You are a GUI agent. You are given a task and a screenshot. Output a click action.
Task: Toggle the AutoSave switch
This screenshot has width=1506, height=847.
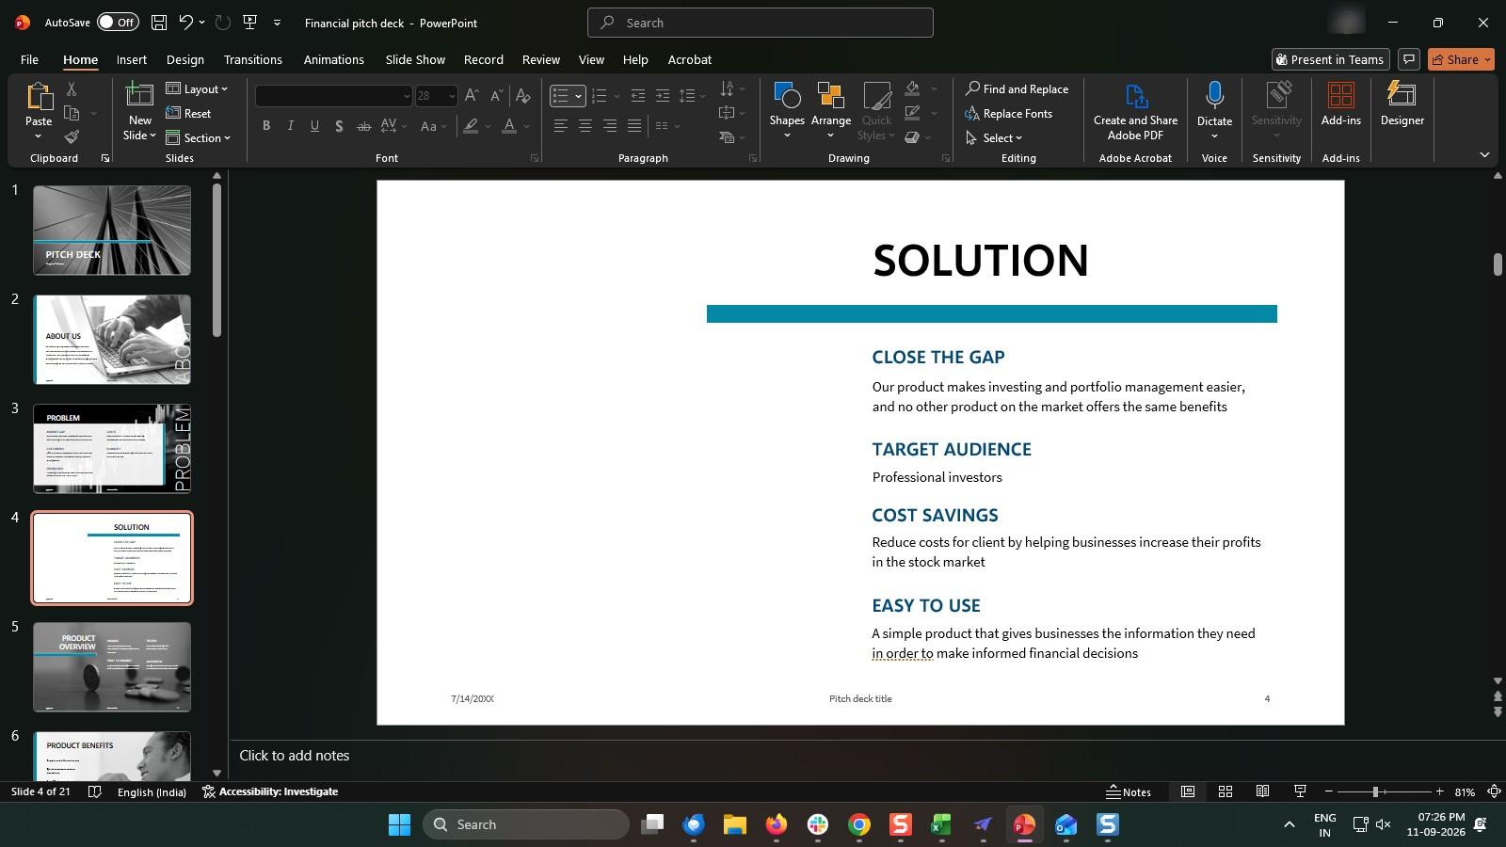click(x=118, y=22)
